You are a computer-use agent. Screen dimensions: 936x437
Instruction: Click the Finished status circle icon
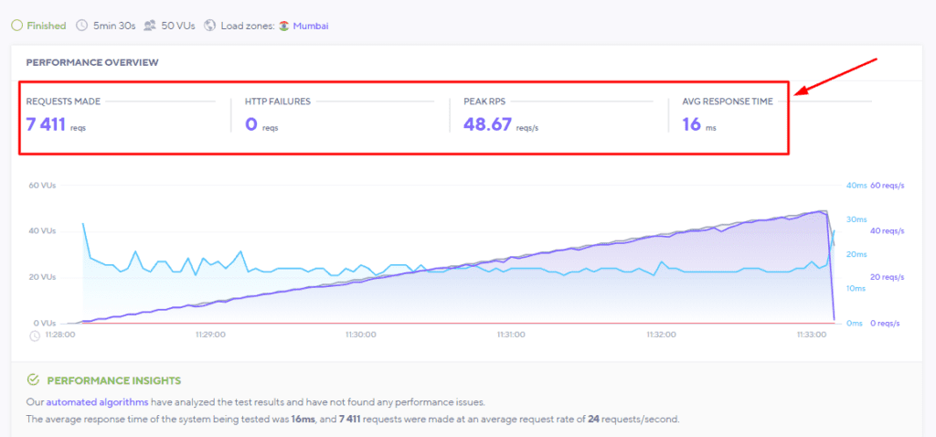point(17,26)
